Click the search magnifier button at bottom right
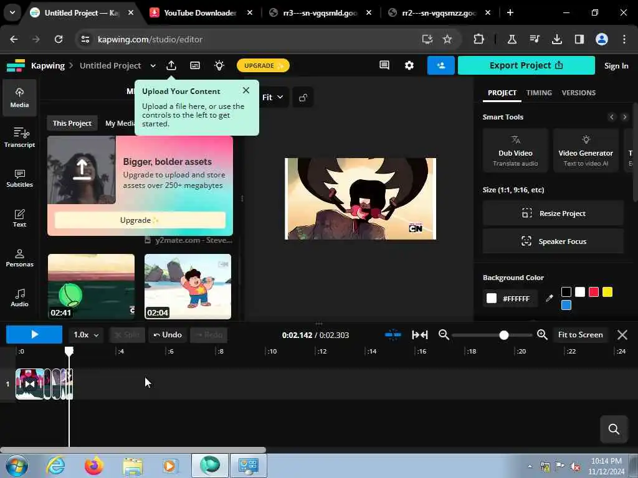 (x=614, y=429)
